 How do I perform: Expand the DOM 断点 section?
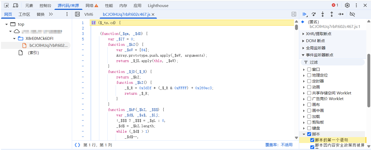pos(303,41)
